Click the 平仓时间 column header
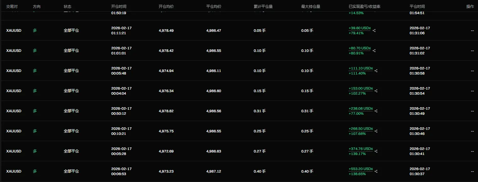The image size is (478, 182). pyautogui.click(x=417, y=6)
